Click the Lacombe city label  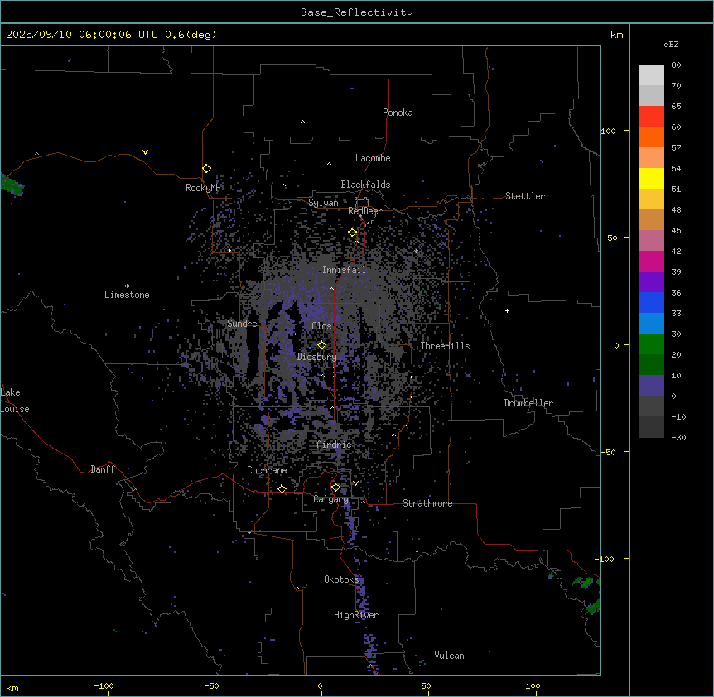pyautogui.click(x=373, y=158)
